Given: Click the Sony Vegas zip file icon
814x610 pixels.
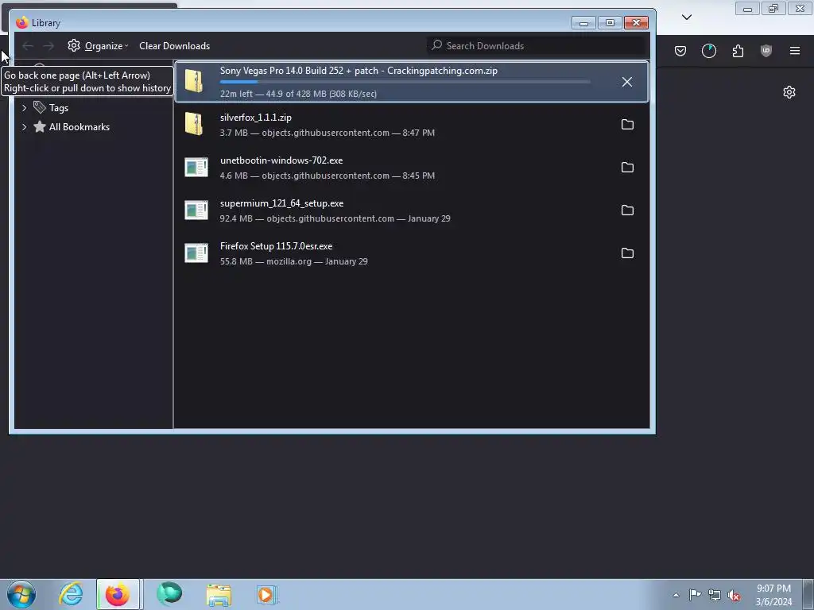Looking at the screenshot, I should 194,82.
